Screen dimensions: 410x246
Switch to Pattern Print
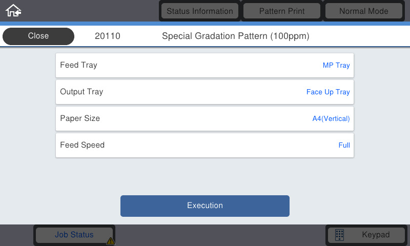[281, 11]
